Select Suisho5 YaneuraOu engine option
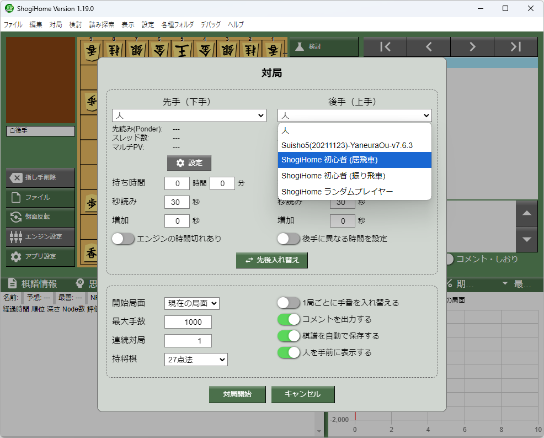The width and height of the screenshot is (544, 438). (355, 145)
